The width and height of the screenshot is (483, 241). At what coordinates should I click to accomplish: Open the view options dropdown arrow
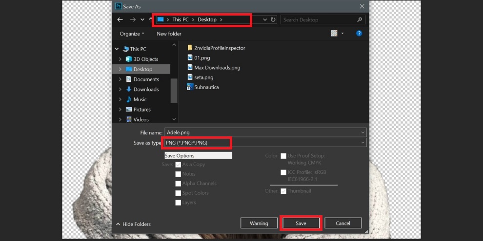coord(342,34)
